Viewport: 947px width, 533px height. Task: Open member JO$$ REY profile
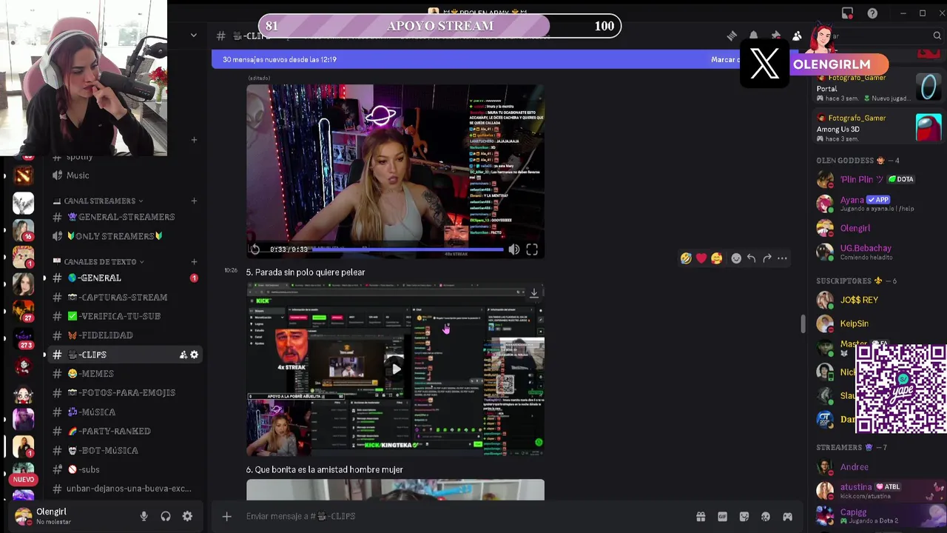pos(877,300)
